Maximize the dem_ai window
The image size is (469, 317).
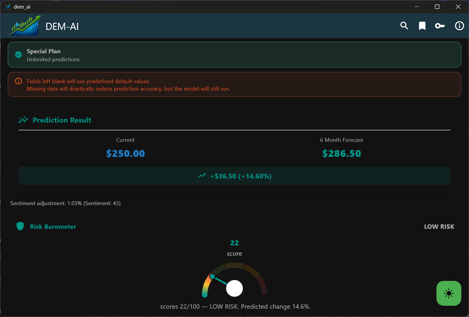tap(437, 7)
